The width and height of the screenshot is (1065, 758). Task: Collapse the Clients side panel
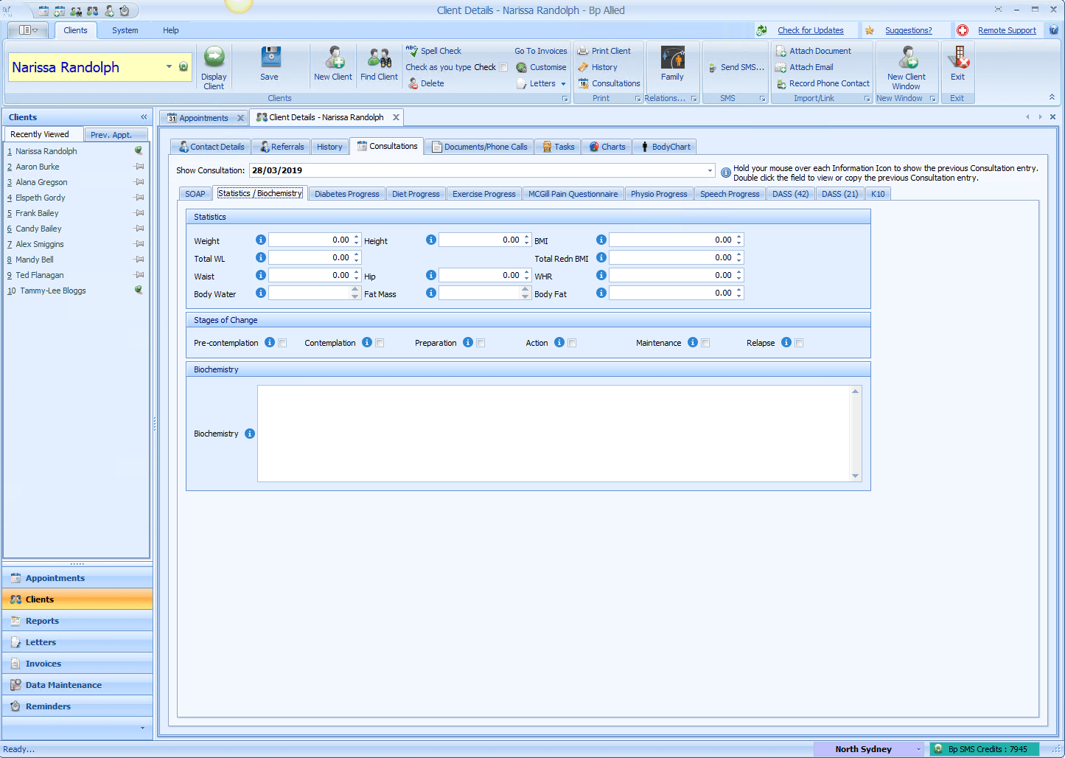pos(144,117)
